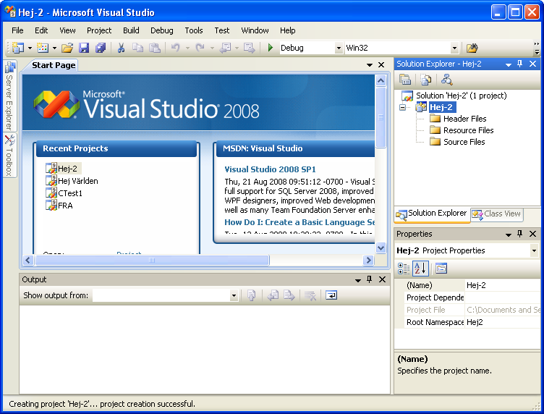Open the Project Properties object dropdown

(x=534, y=250)
